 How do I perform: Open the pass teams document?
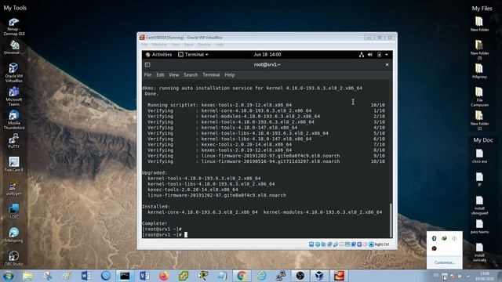(x=479, y=226)
